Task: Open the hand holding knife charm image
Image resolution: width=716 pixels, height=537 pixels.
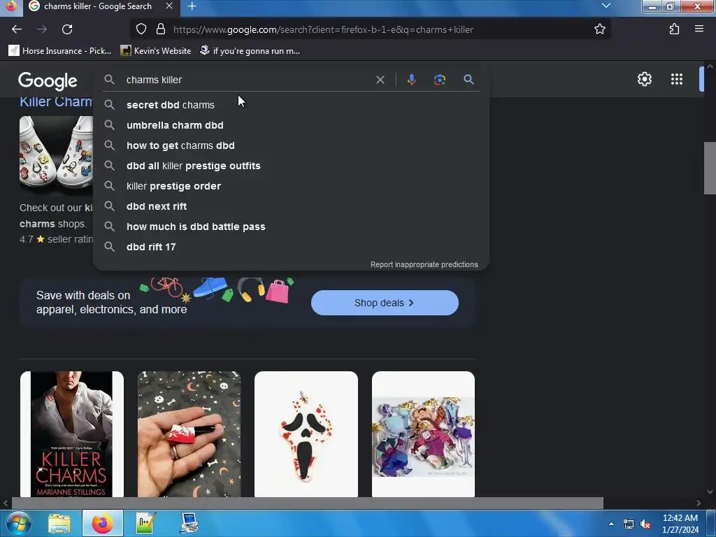Action: click(189, 434)
